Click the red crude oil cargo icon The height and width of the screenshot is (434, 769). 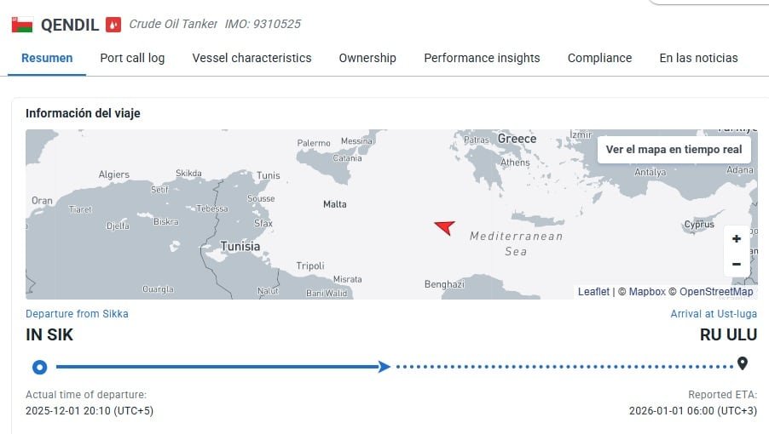click(113, 25)
